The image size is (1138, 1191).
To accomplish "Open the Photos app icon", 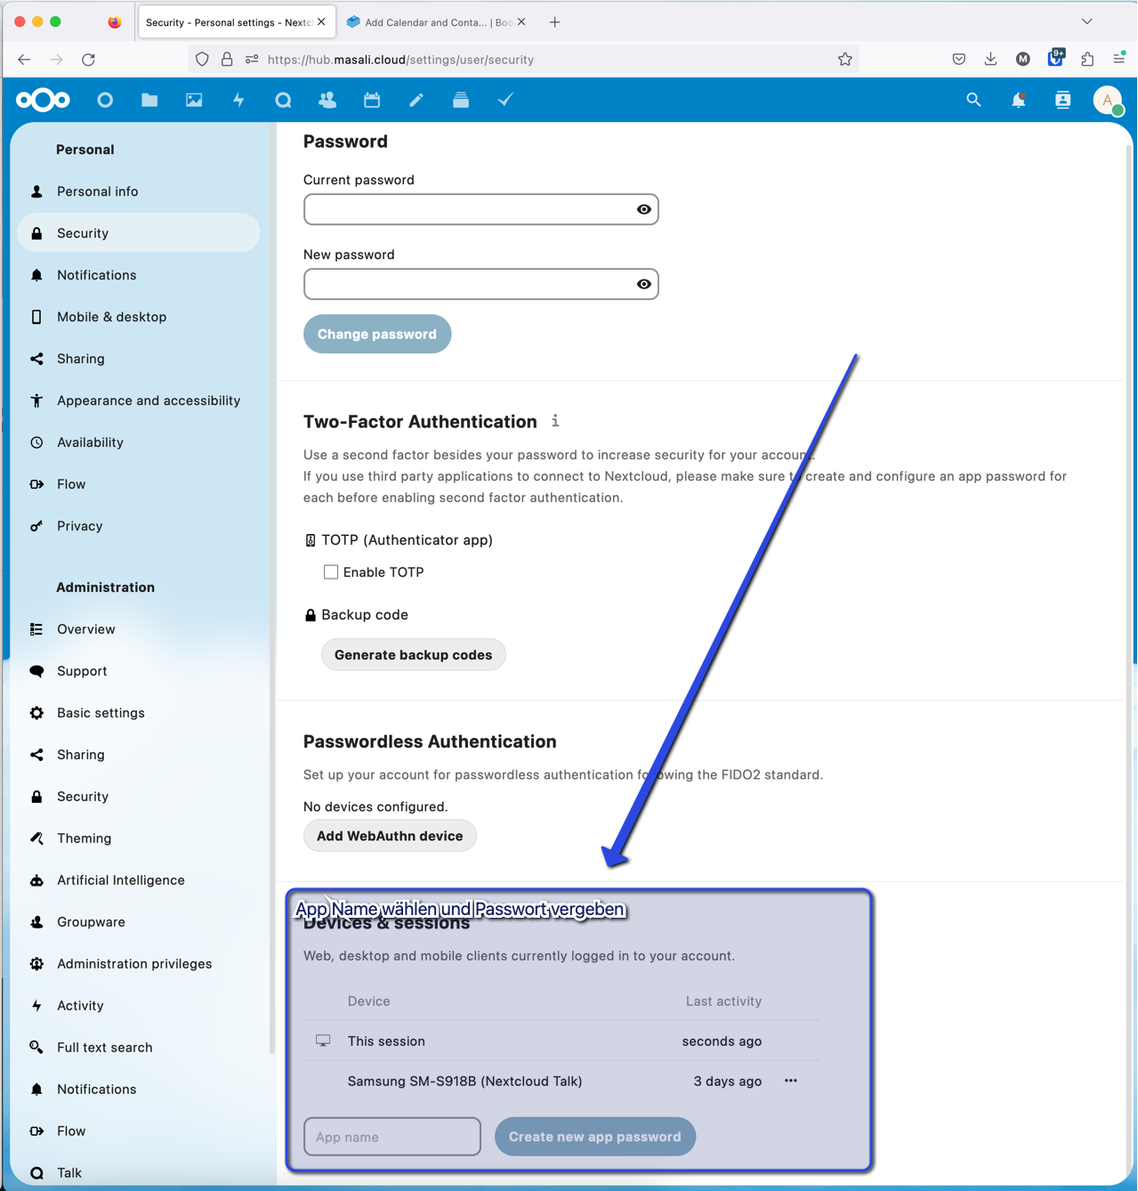I will pyautogui.click(x=194, y=101).
